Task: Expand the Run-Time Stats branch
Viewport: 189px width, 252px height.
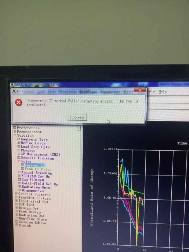Action: tap(17, 218)
